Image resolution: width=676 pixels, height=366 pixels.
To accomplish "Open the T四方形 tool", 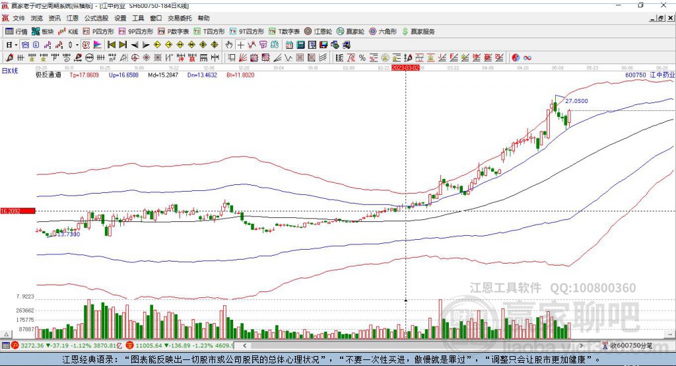I will point(209,32).
